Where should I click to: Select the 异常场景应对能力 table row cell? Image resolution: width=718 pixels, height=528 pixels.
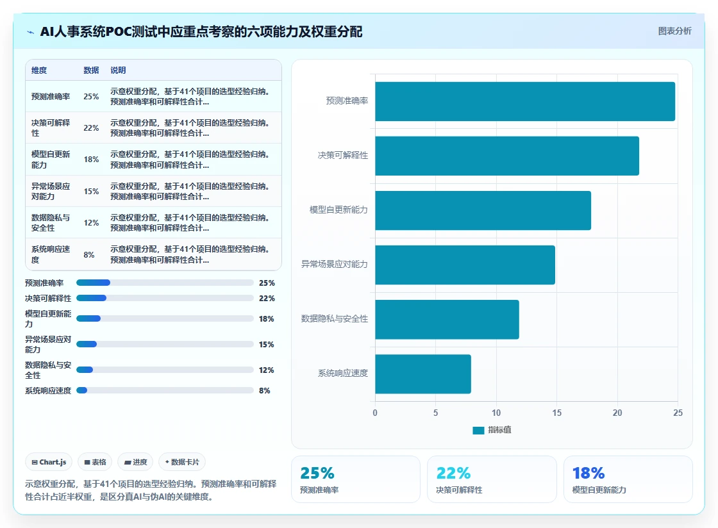tap(51, 191)
